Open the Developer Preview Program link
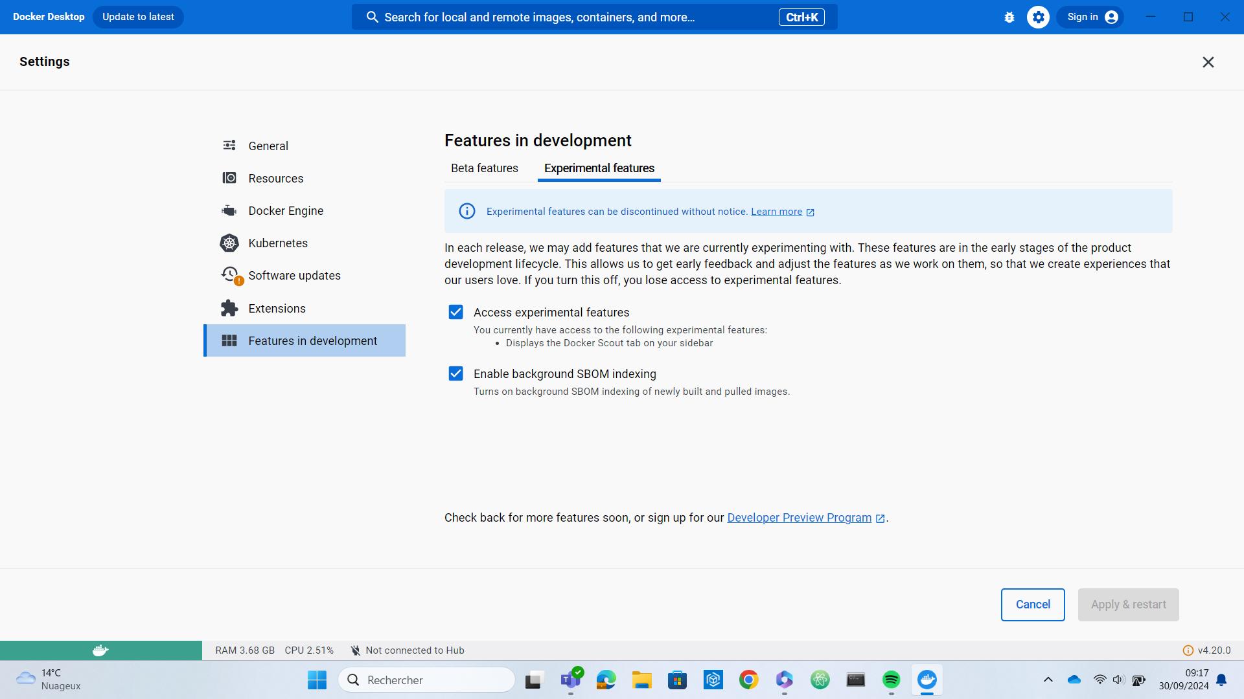Image resolution: width=1244 pixels, height=699 pixels. (x=799, y=518)
